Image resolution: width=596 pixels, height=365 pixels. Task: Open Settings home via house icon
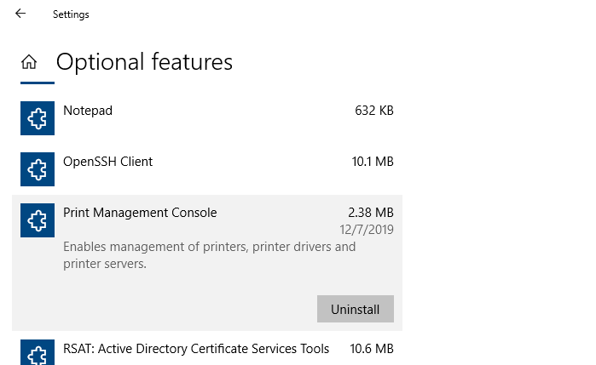click(29, 62)
